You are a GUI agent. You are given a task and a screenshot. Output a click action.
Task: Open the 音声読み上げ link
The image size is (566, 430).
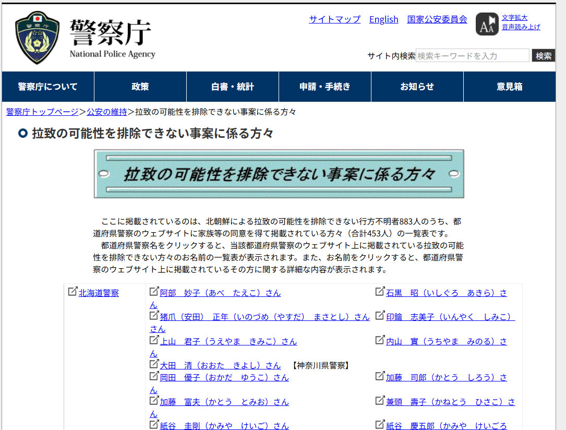tap(521, 27)
